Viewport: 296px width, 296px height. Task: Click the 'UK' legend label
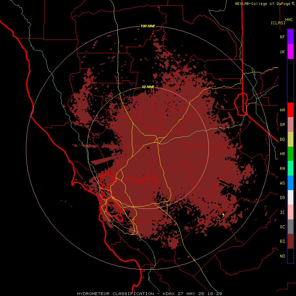coord(283,52)
